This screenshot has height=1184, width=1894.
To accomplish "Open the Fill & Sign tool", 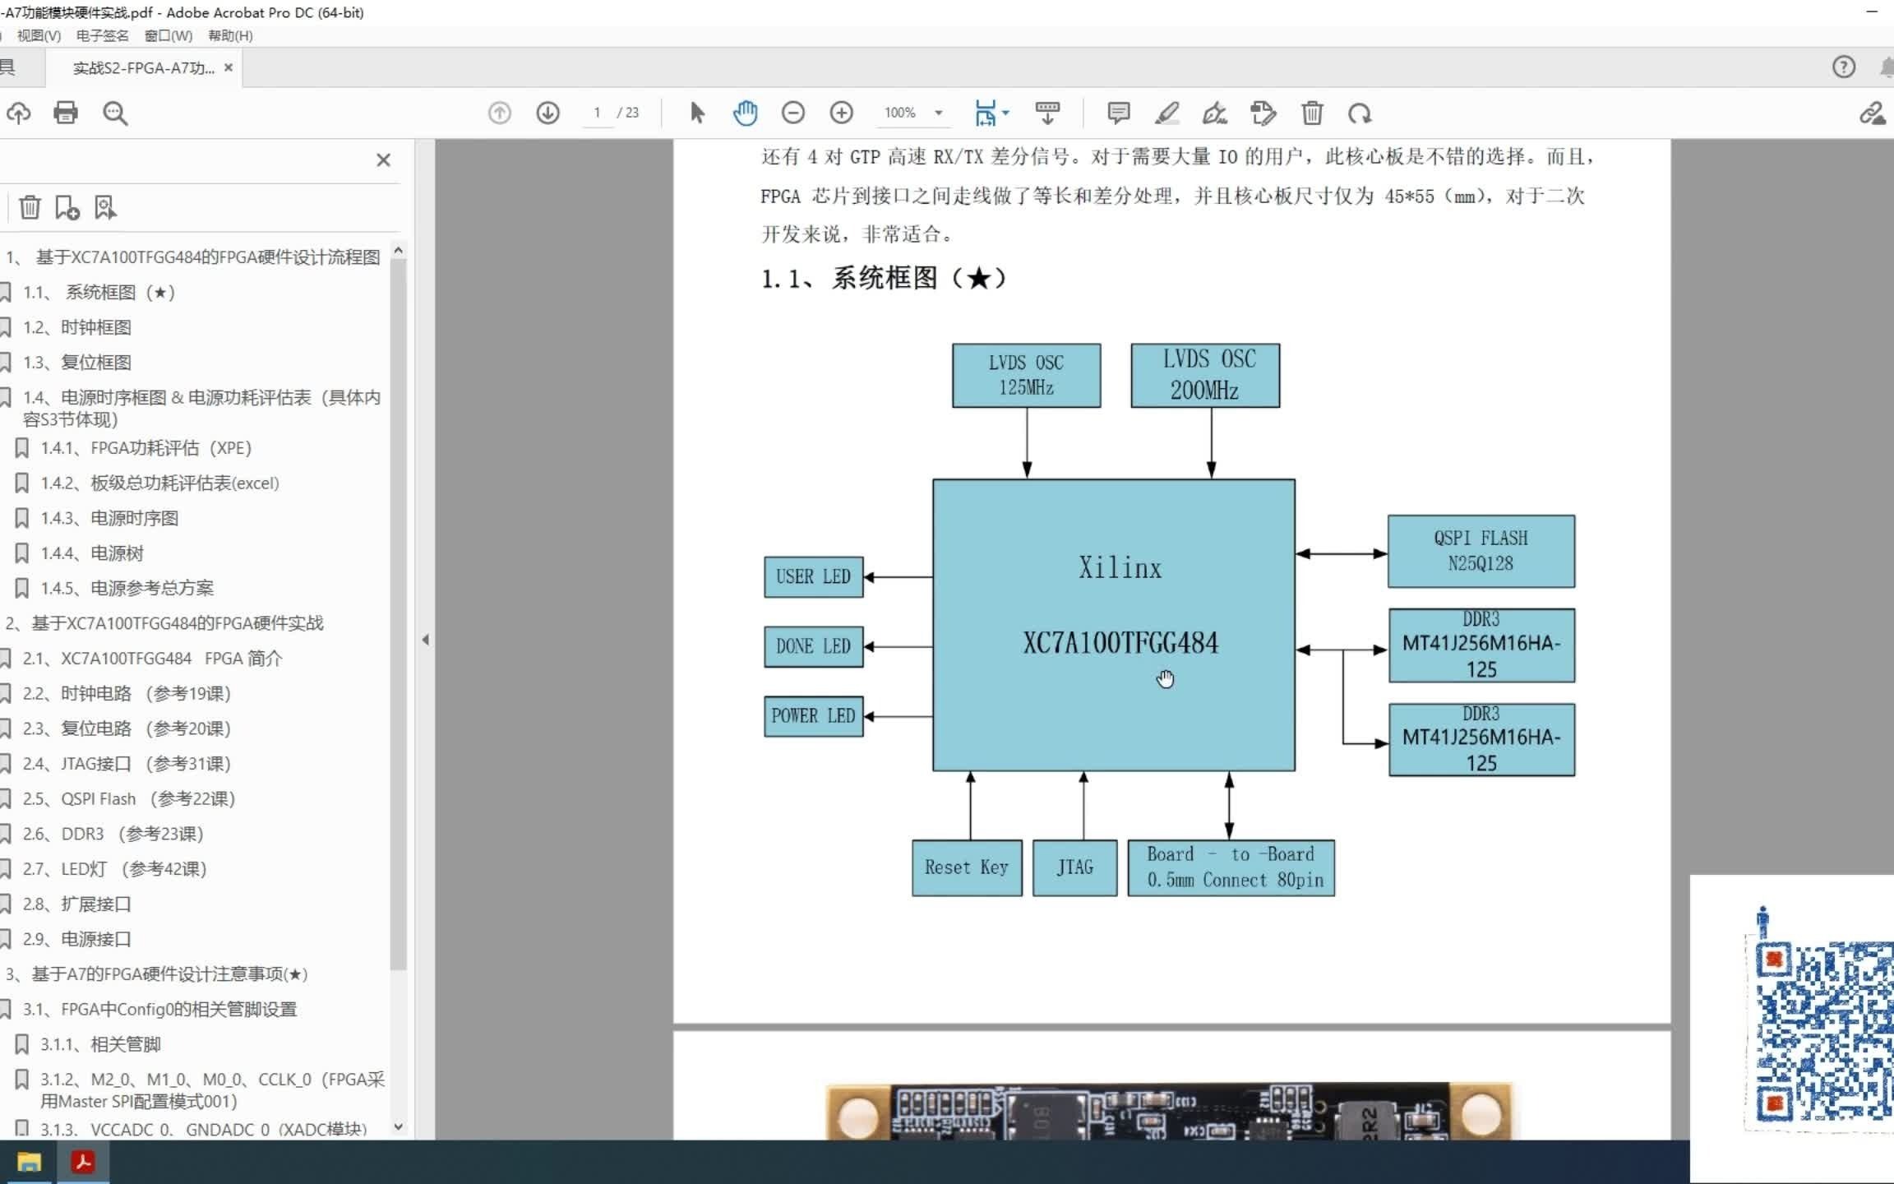I will 1214,113.
